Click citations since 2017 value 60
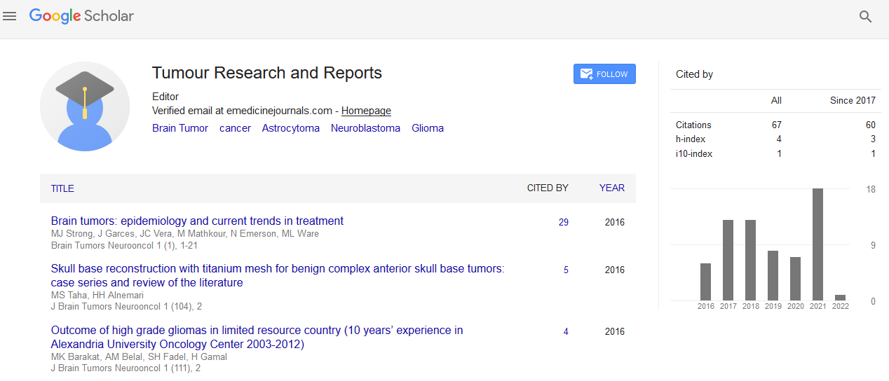Image resolution: width=889 pixels, height=381 pixels. (870, 125)
